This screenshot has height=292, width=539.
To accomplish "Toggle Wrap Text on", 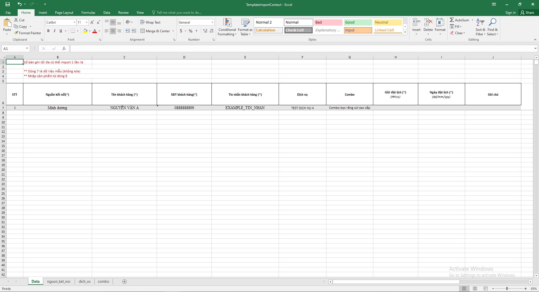I will click(150, 22).
